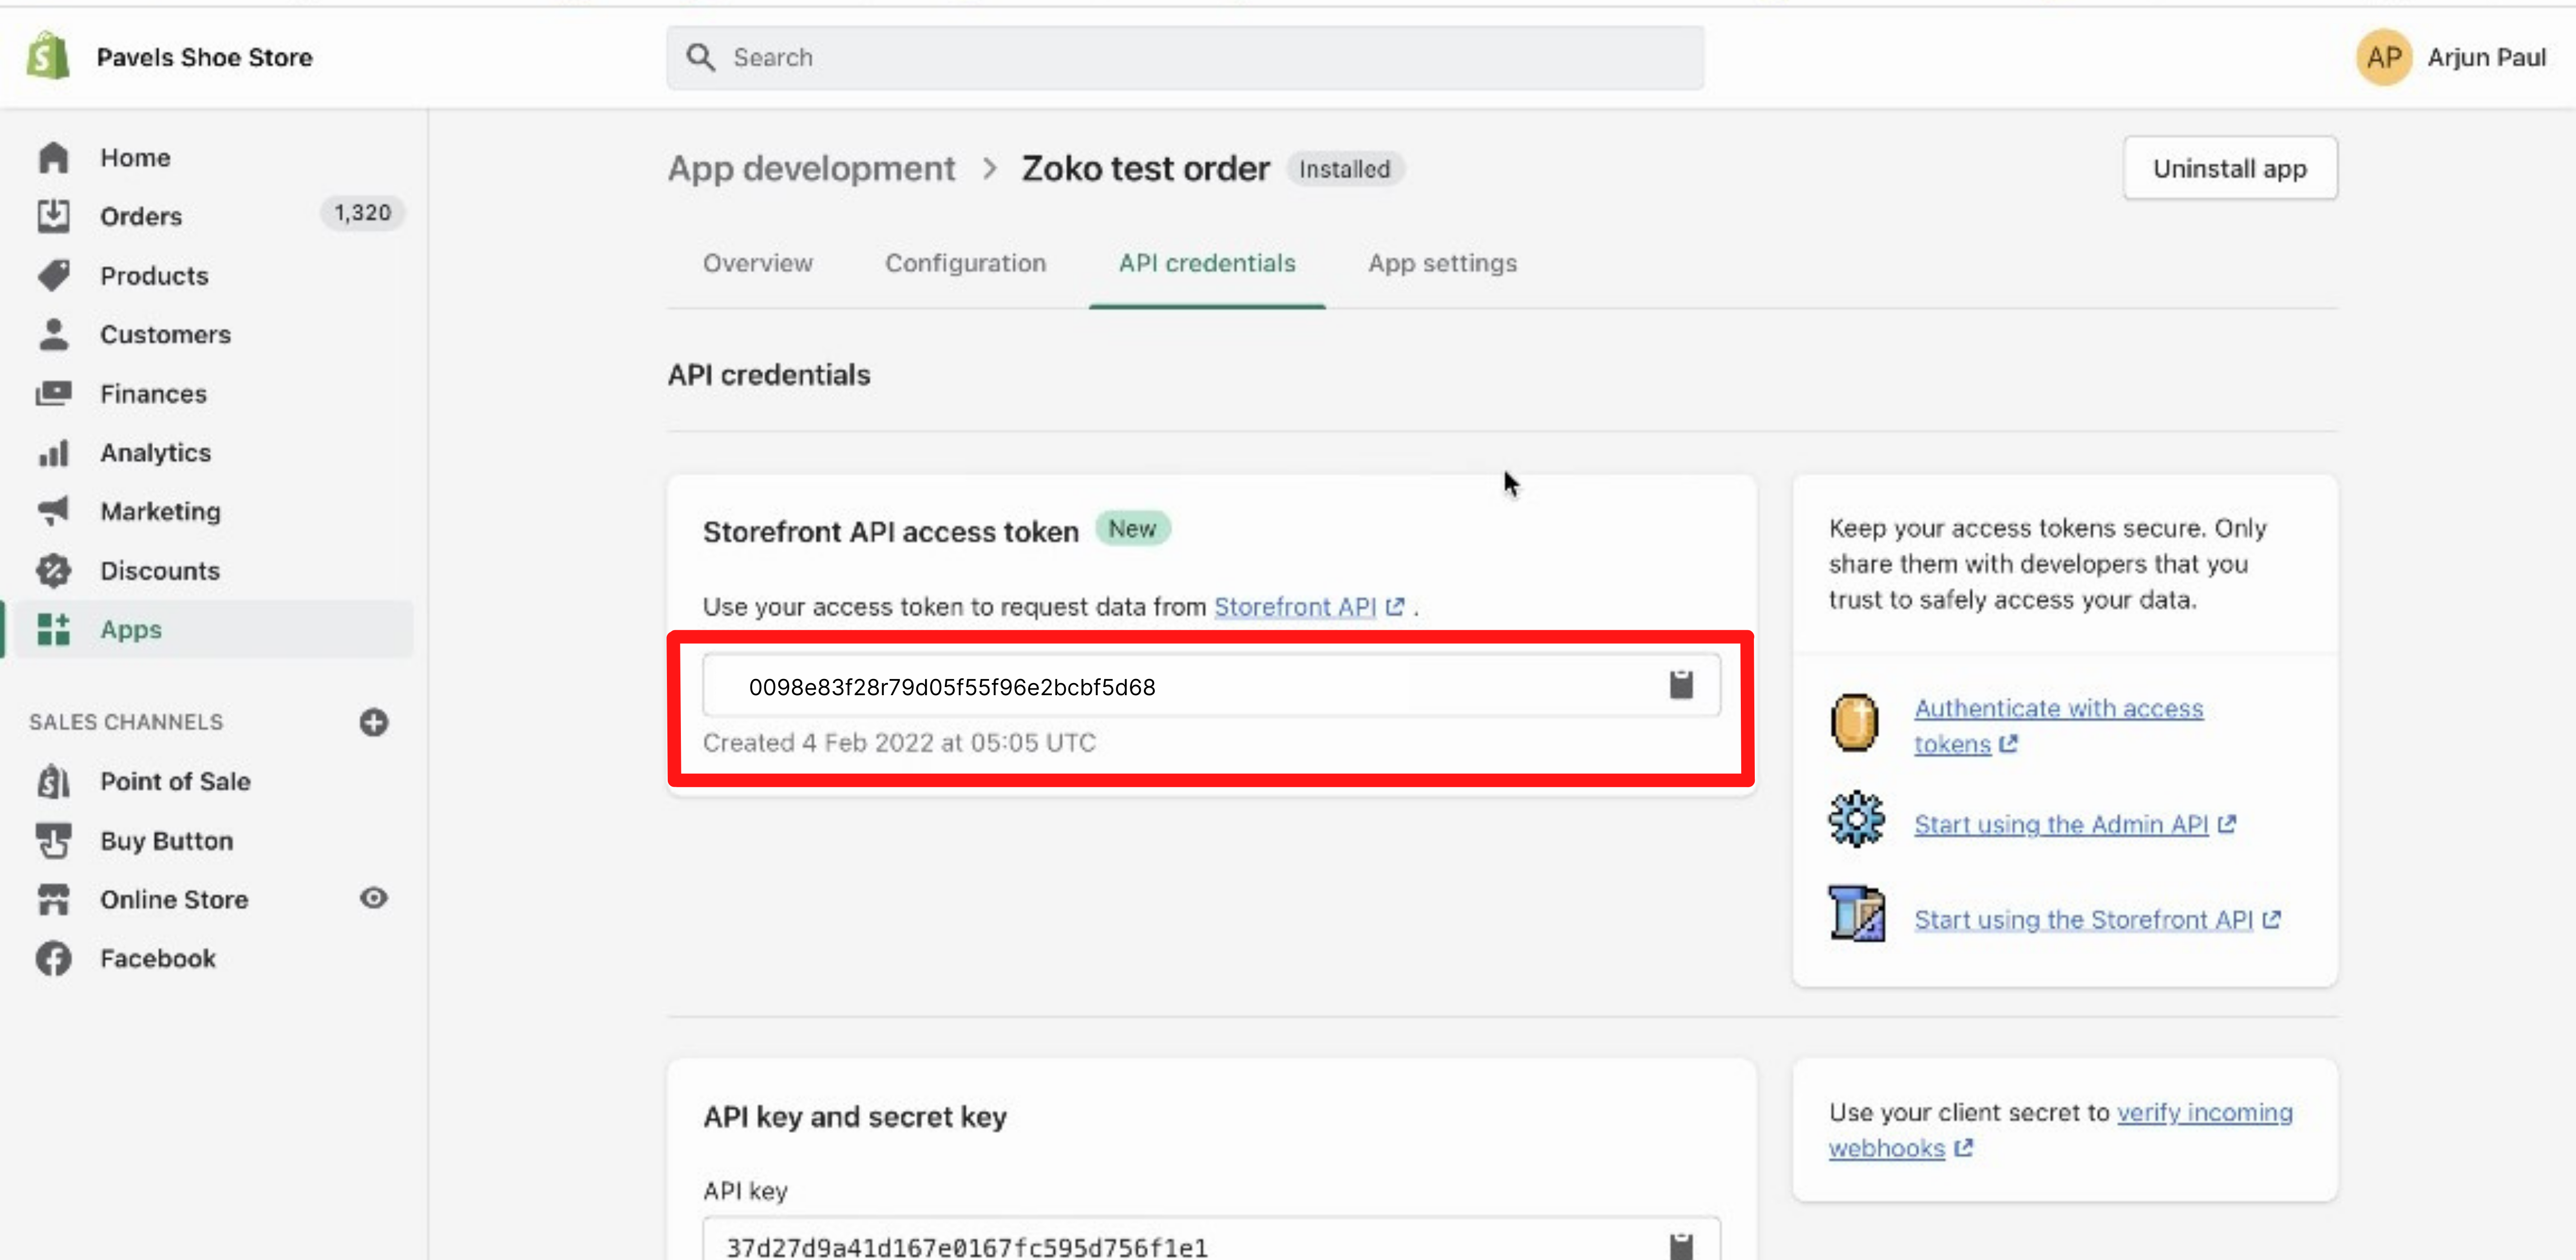Switch to the Overview tab
Screen dimensions: 2576x1260
[757, 263]
